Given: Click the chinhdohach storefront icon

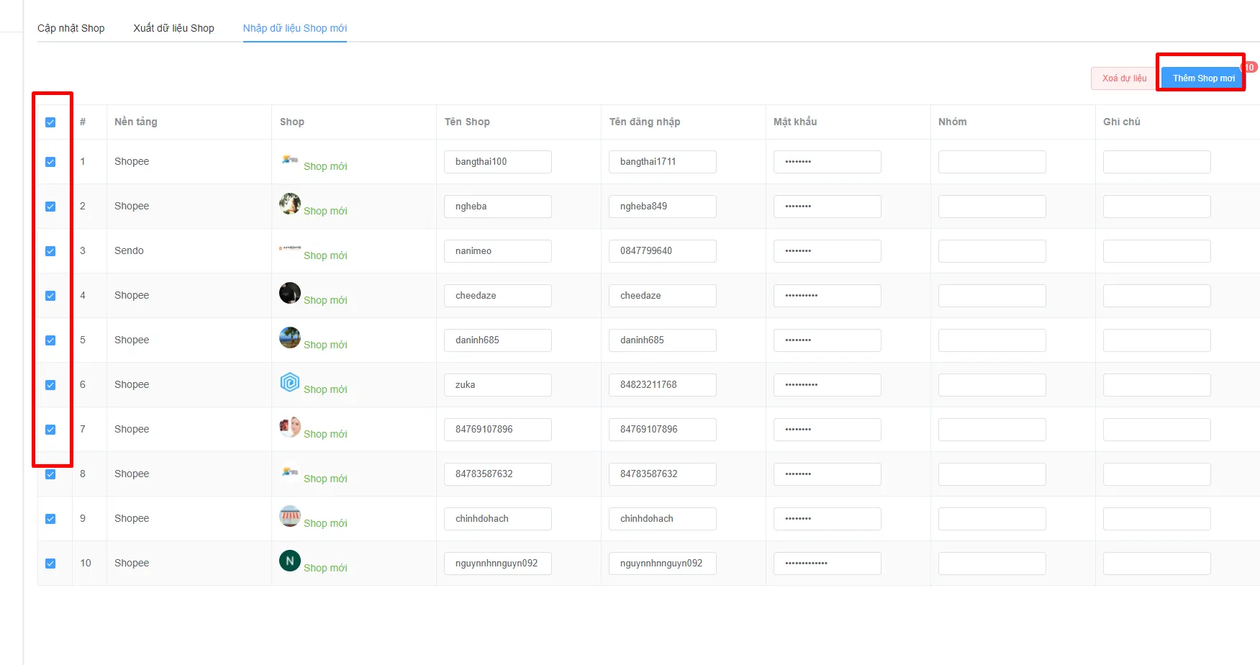Looking at the screenshot, I should tap(290, 516).
